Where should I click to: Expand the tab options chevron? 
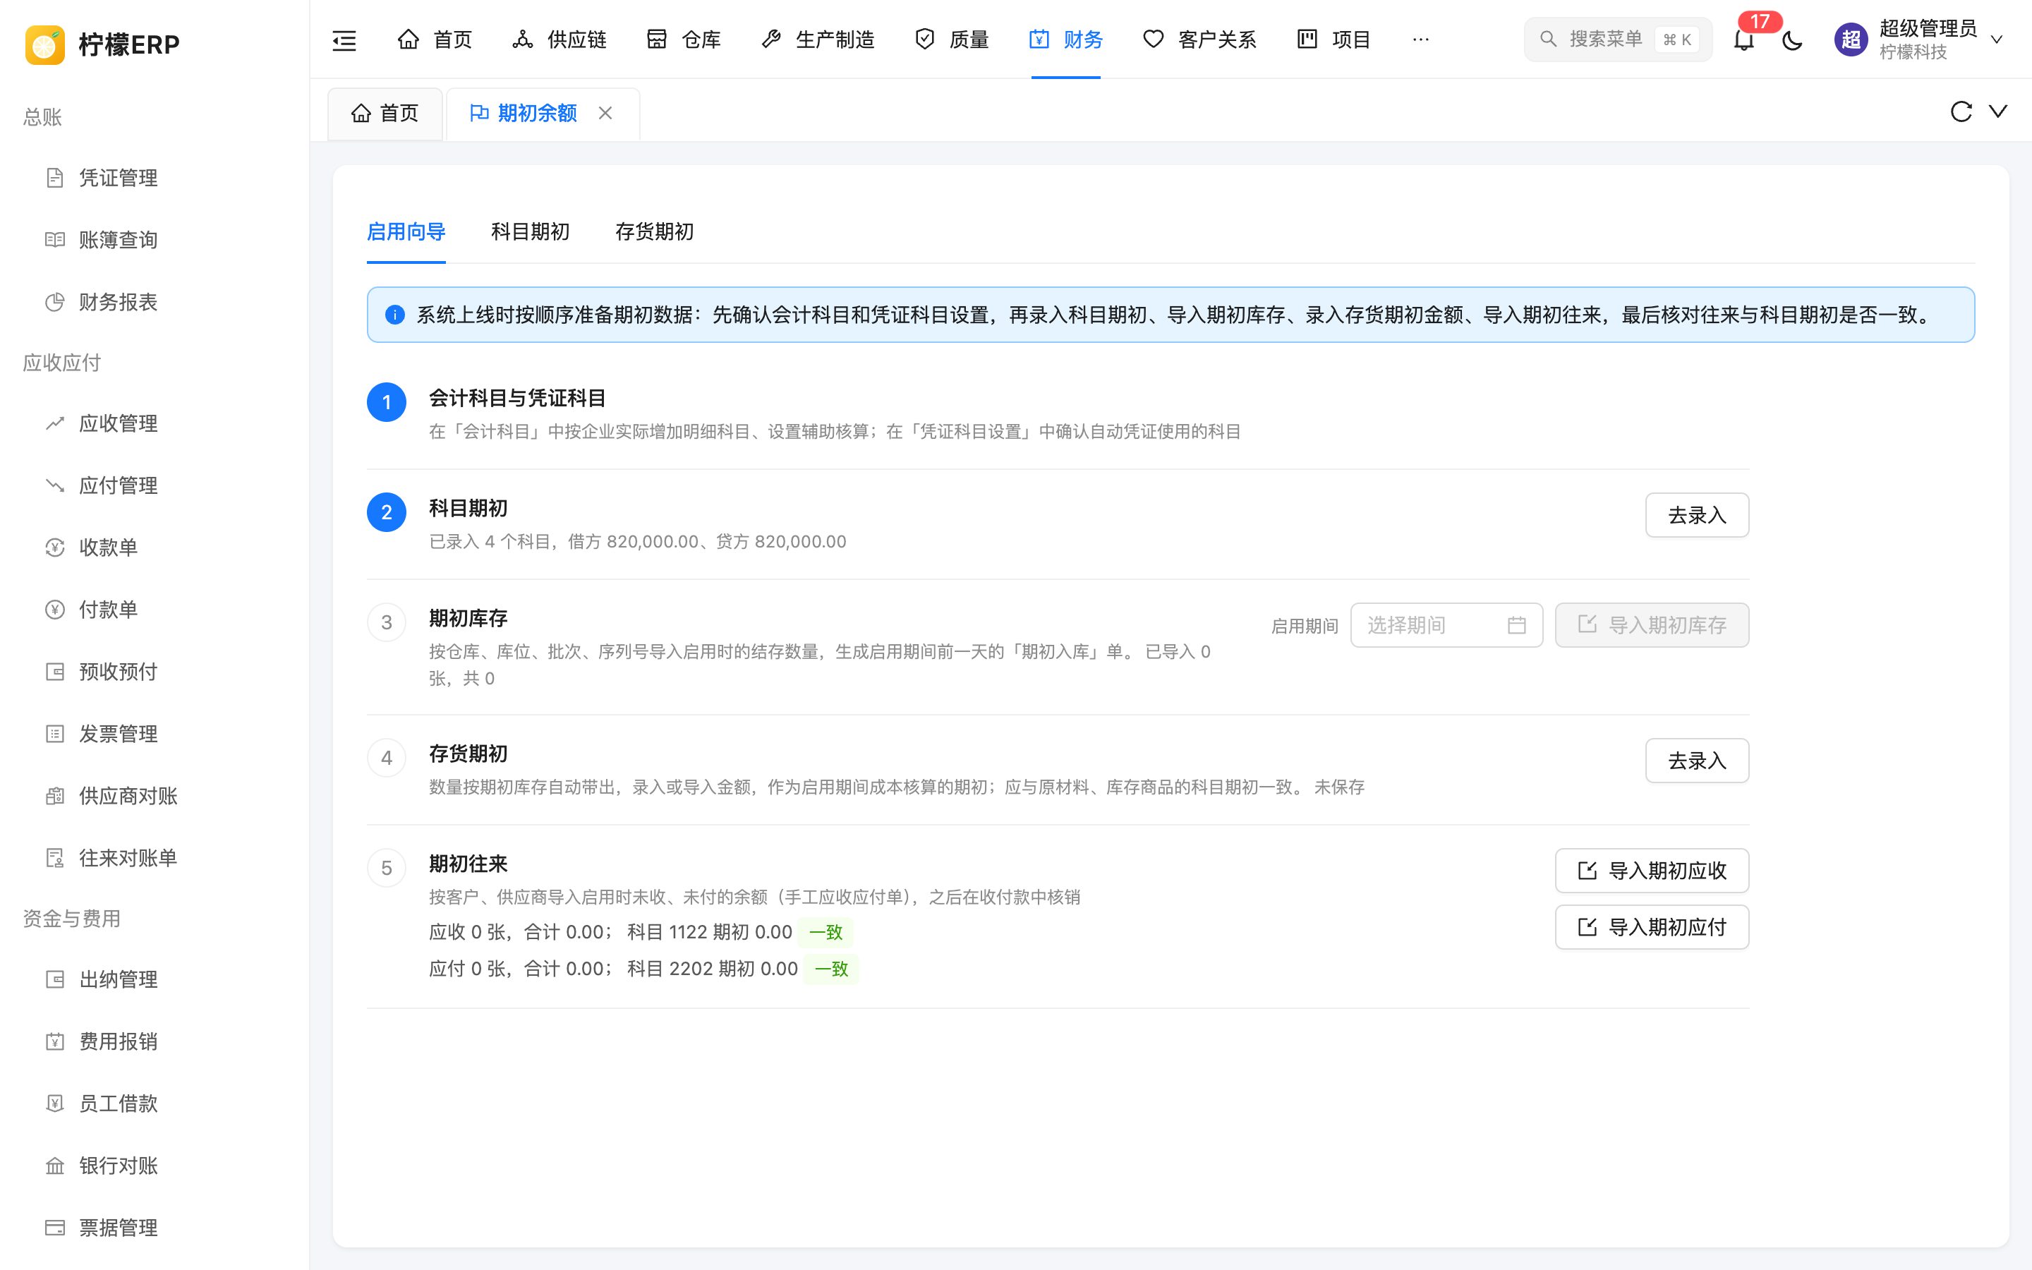point(1998,111)
